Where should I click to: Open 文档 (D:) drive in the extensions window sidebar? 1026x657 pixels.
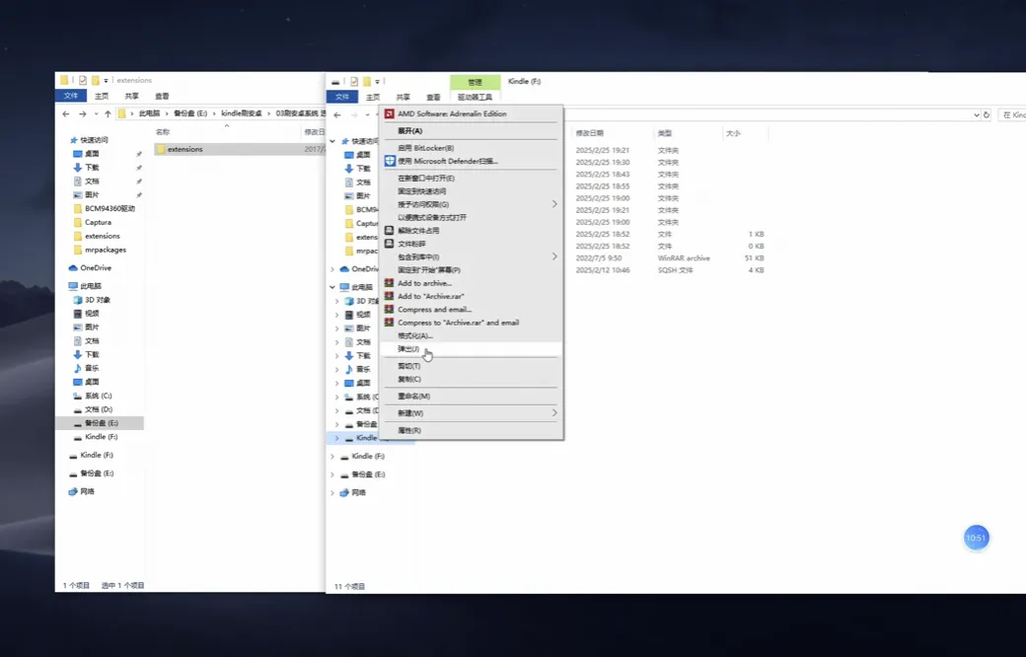click(93, 409)
